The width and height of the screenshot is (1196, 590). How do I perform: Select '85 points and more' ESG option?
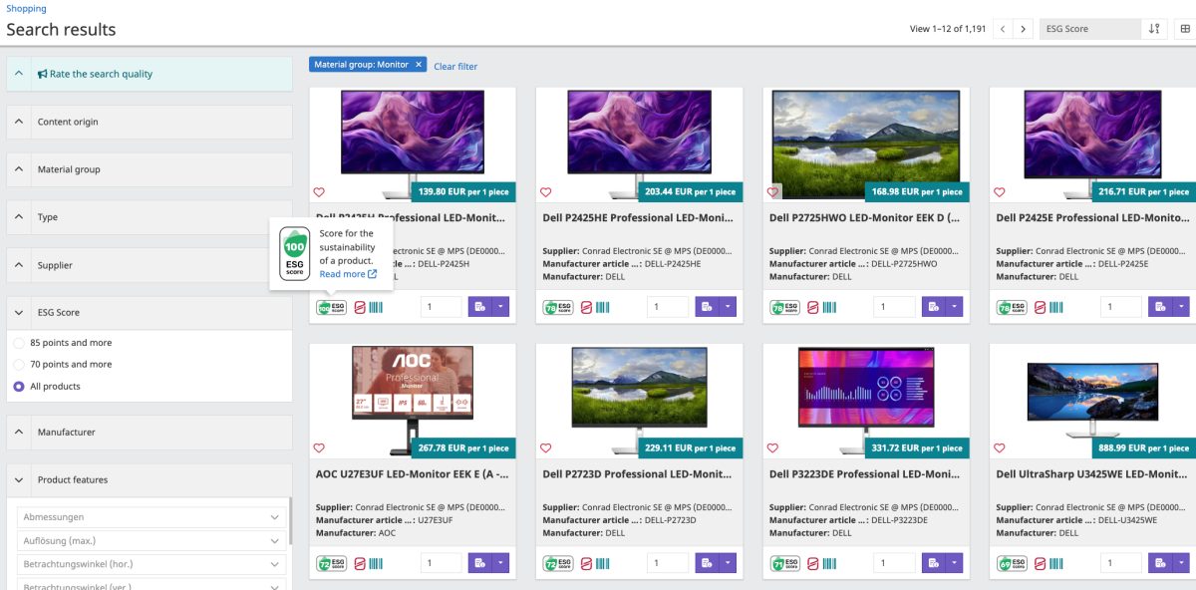coord(19,343)
